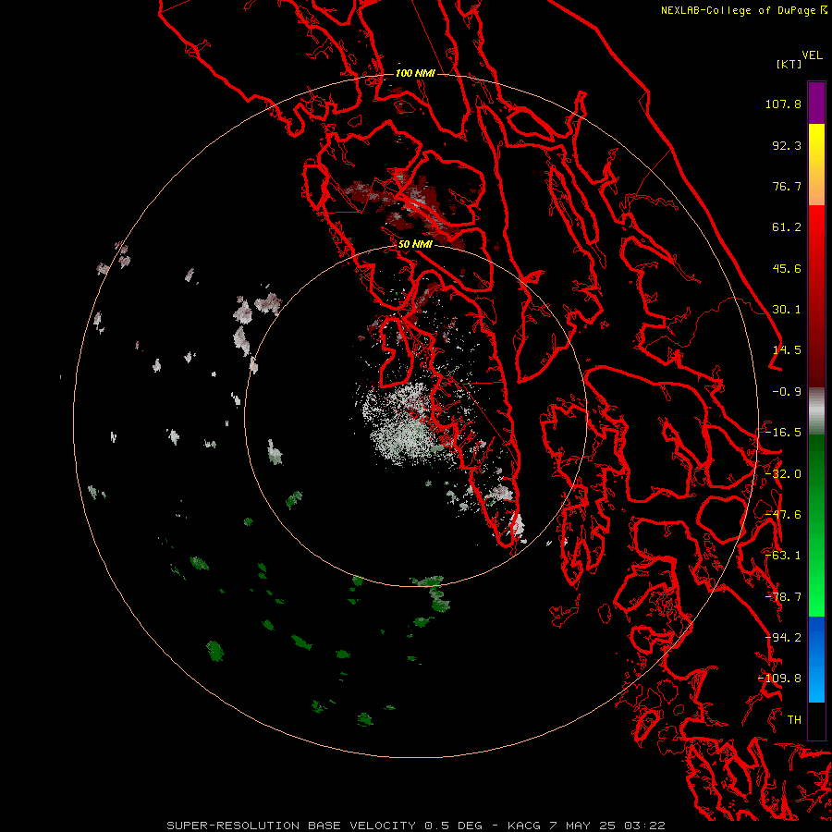Click the -78.7 velocity scale value
832x832 pixels.
point(783,597)
